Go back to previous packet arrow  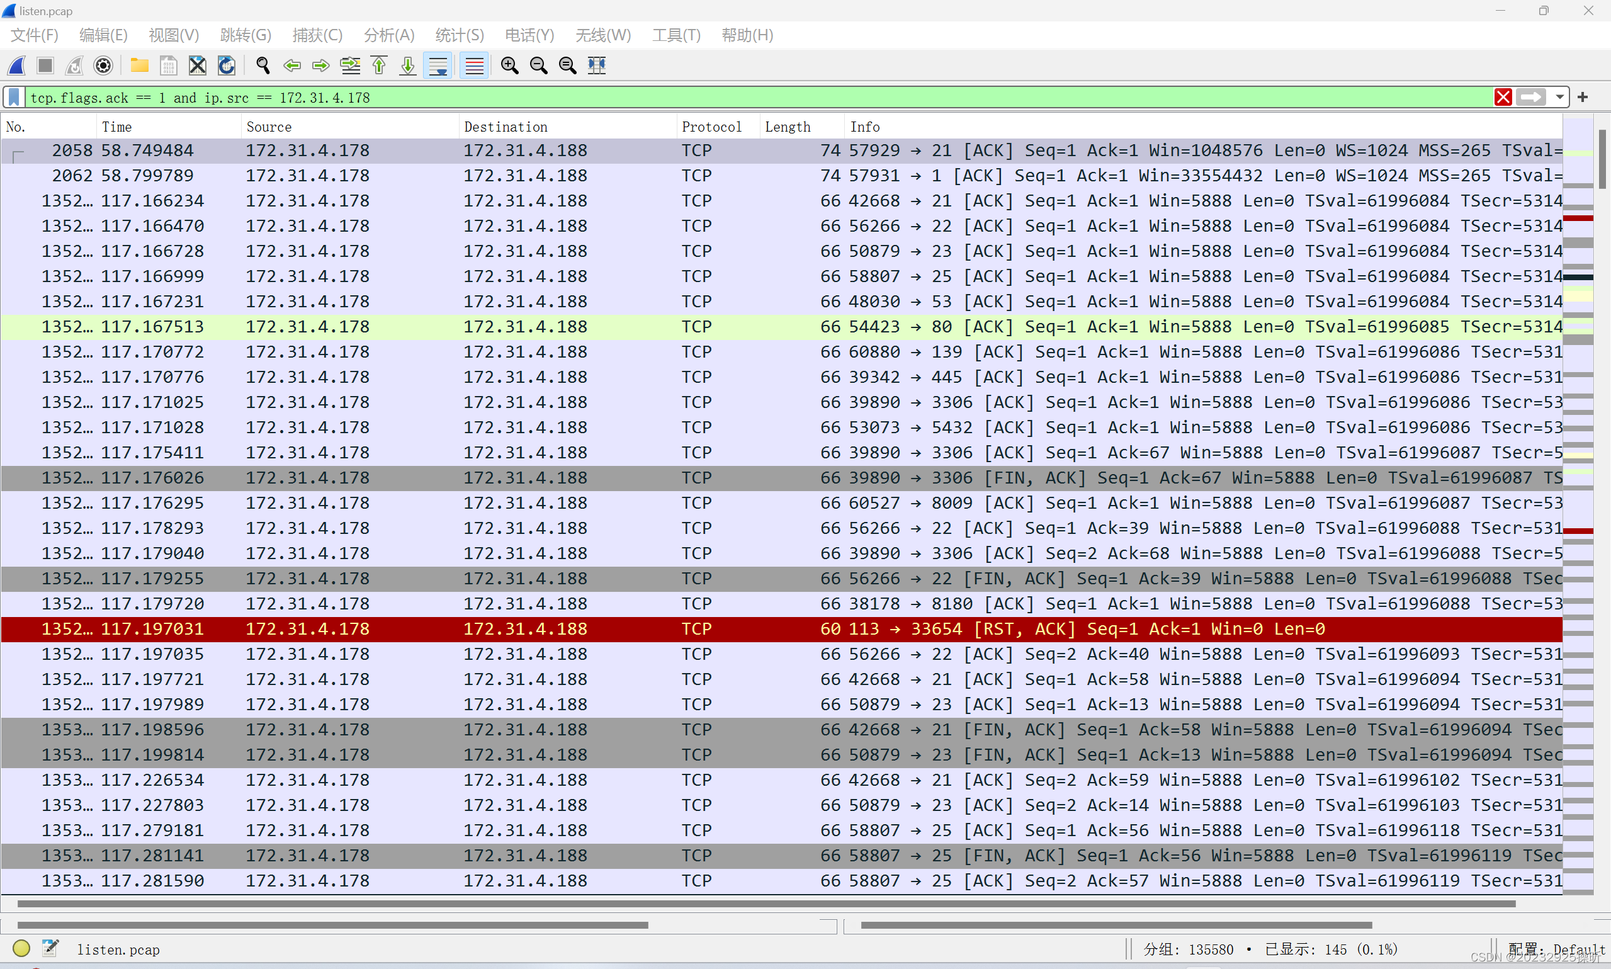[291, 65]
